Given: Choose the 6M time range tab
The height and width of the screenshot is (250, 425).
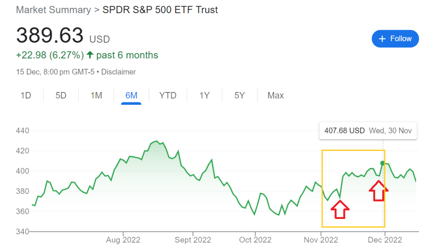Looking at the screenshot, I should click(x=131, y=96).
